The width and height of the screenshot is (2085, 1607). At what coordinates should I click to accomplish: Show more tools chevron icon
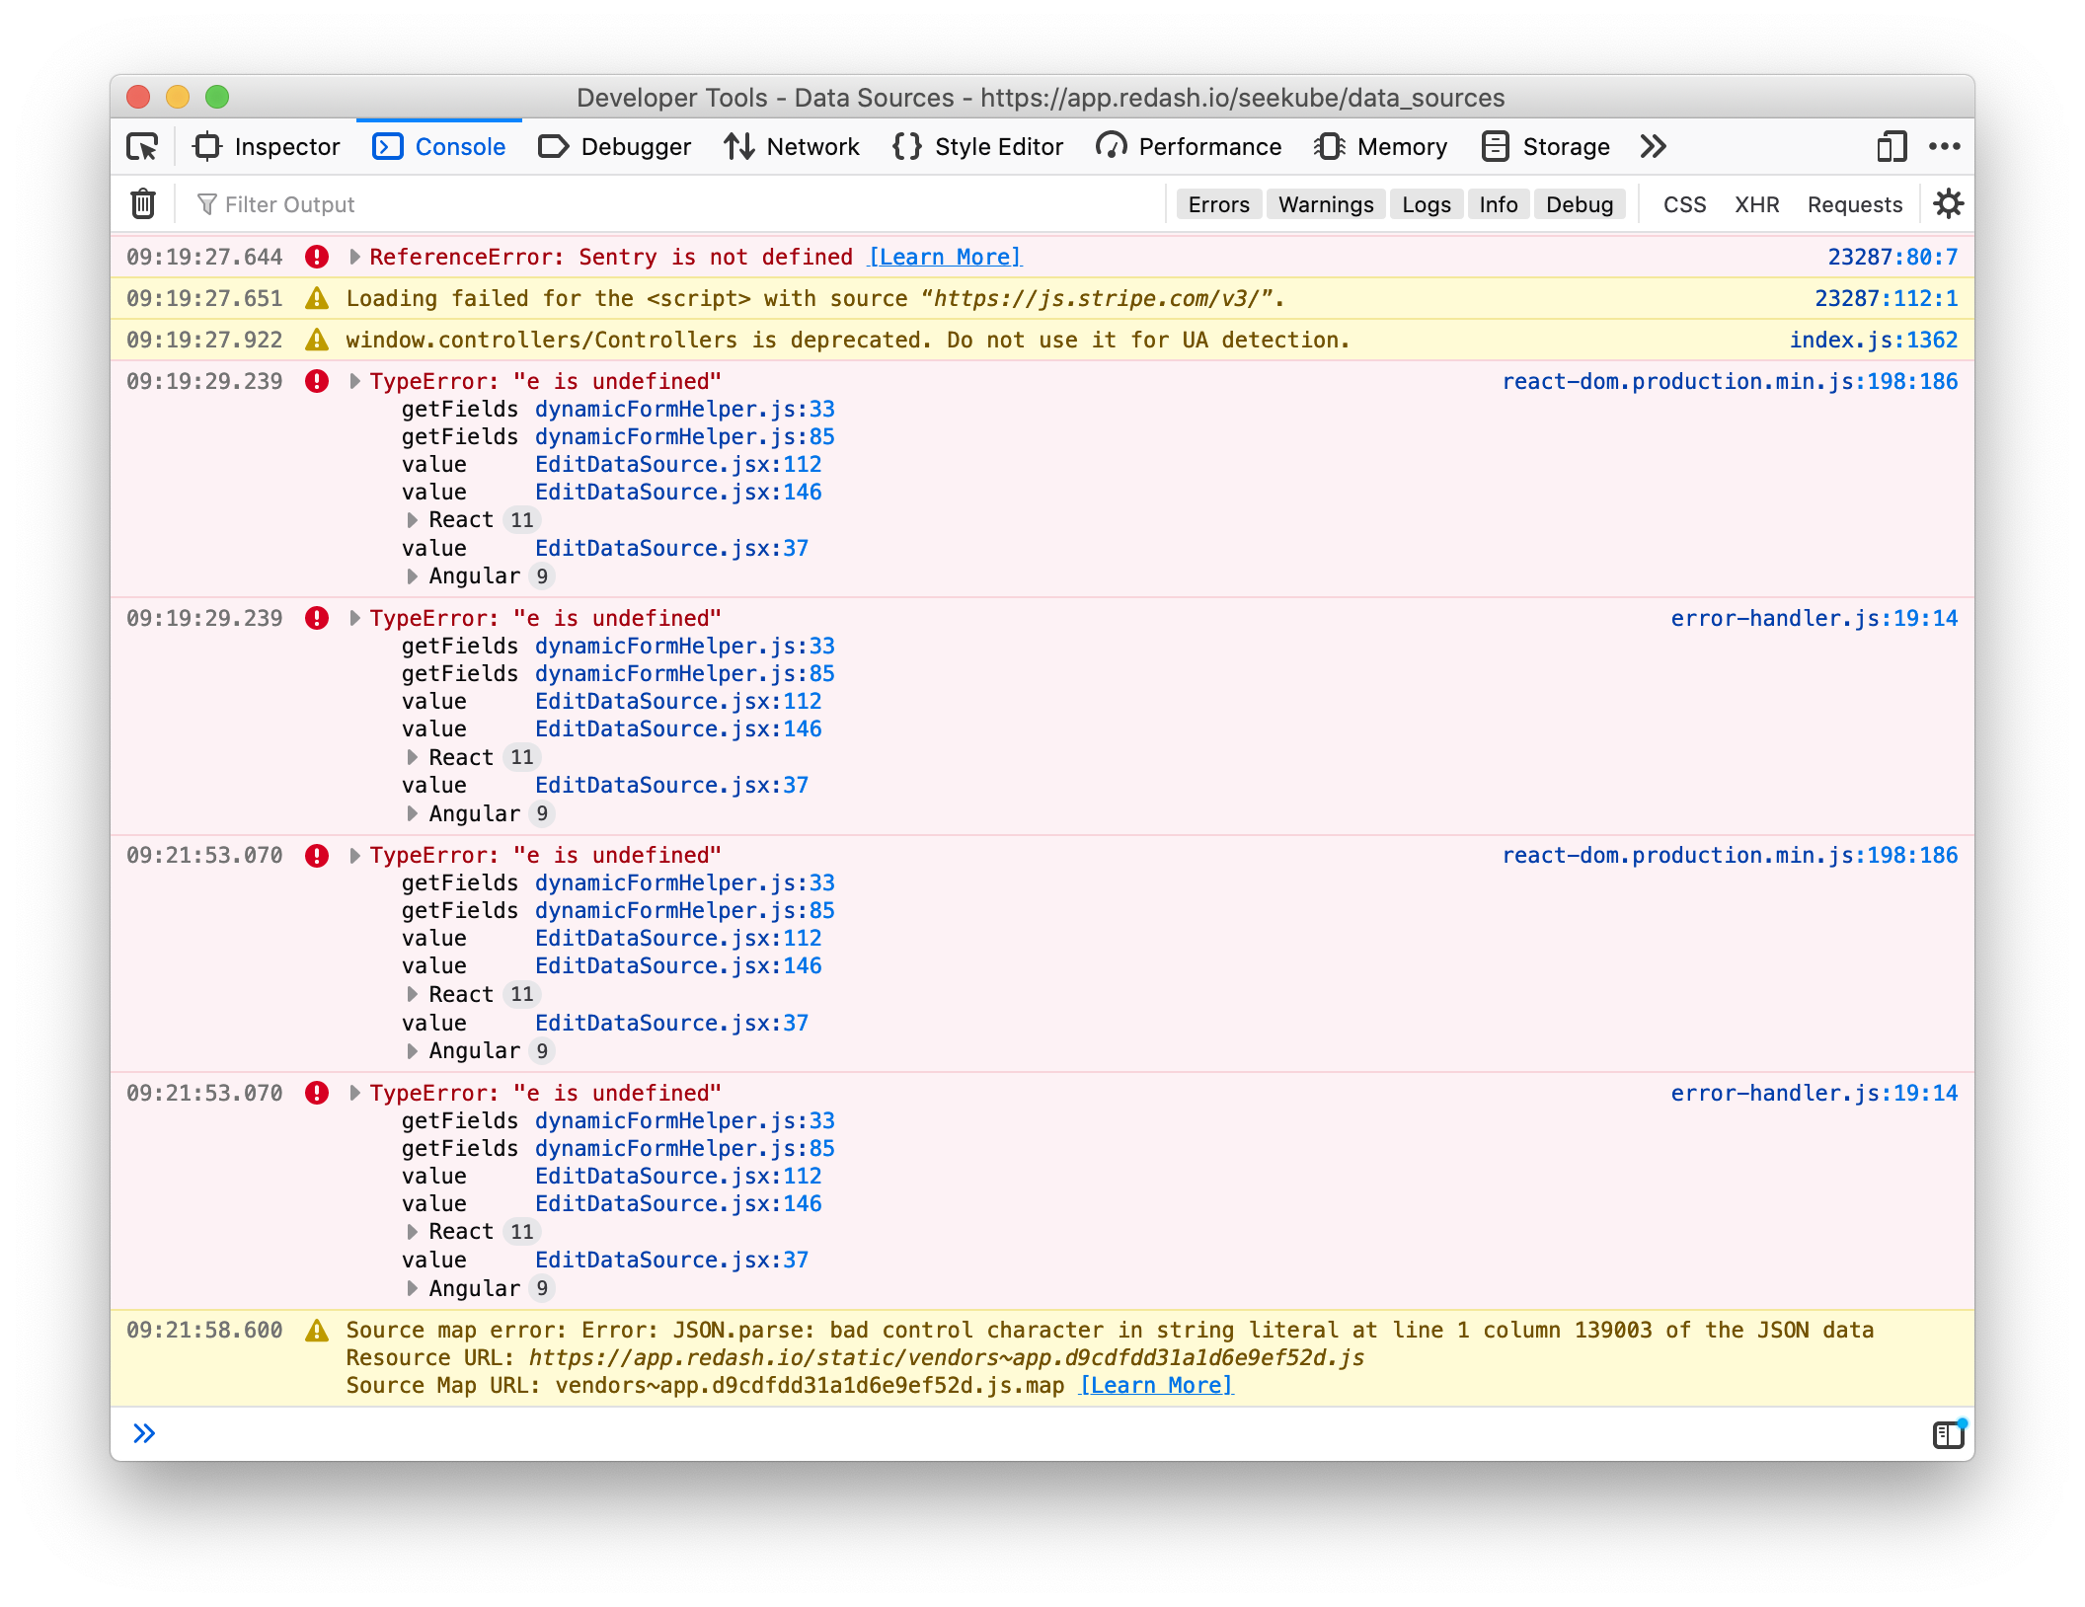pyautogui.click(x=1654, y=147)
